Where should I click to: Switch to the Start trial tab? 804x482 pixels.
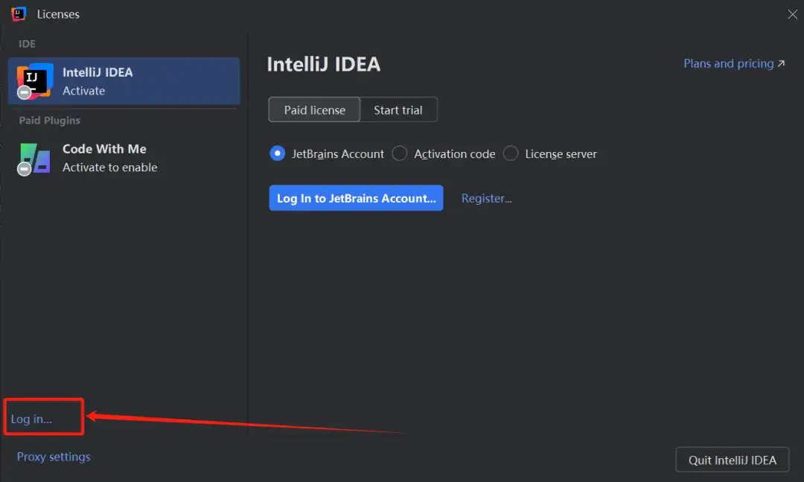click(398, 110)
